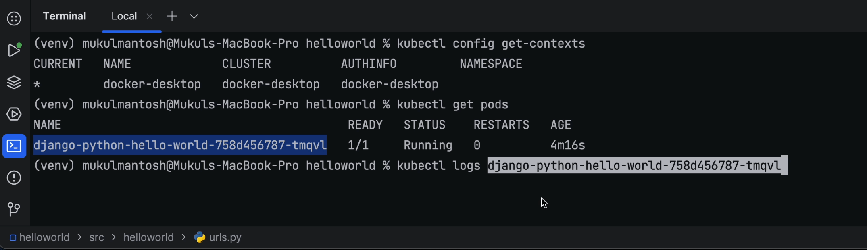Add a new terminal tab

172,16
